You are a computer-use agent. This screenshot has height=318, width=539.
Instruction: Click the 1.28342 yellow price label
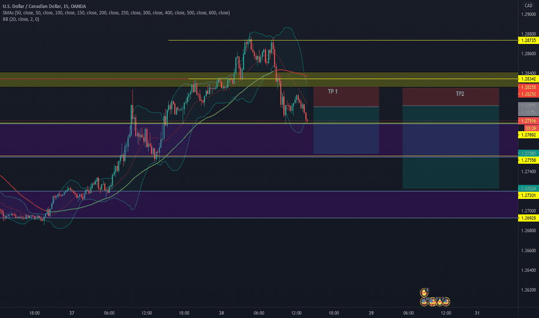[x=528, y=79]
